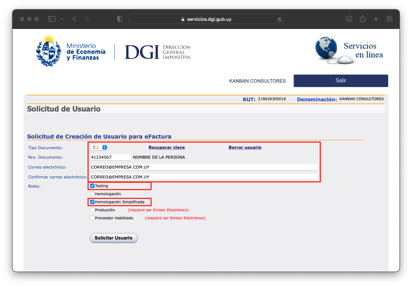
Task: Open the Tipo Documento C.I. selector
Action: [99, 147]
